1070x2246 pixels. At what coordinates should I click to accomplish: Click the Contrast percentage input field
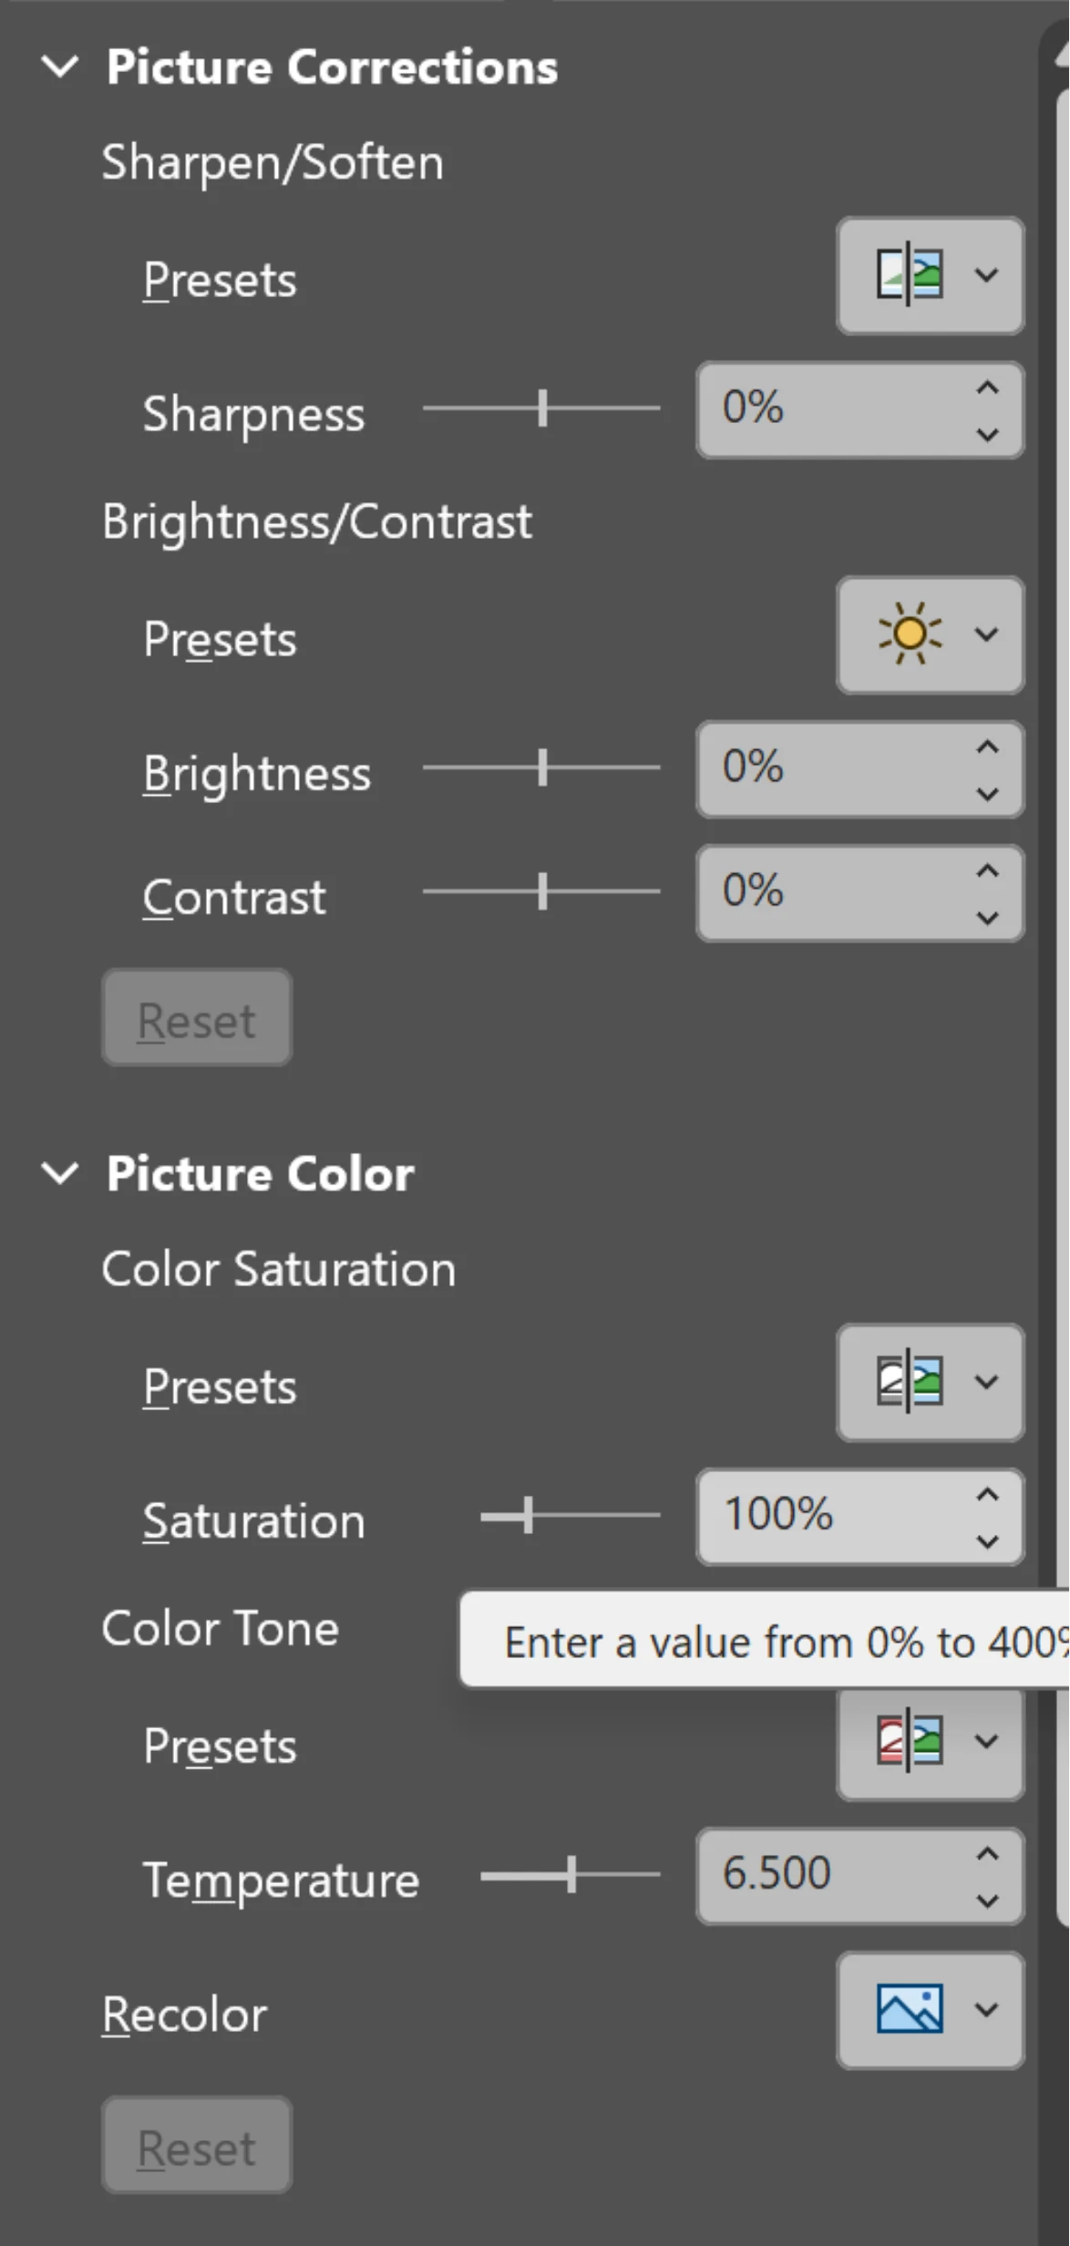(829, 891)
